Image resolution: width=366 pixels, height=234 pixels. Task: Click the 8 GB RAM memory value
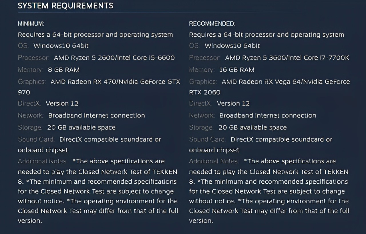(64, 70)
